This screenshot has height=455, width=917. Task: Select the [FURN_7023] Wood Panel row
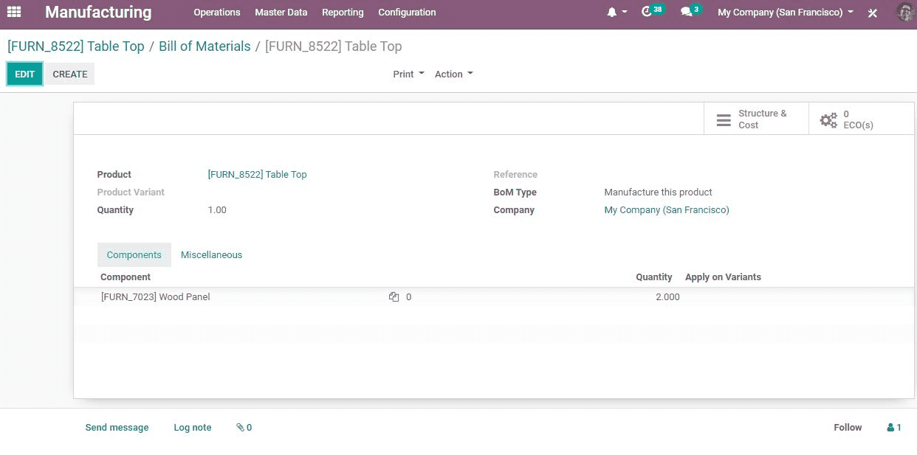click(x=493, y=297)
